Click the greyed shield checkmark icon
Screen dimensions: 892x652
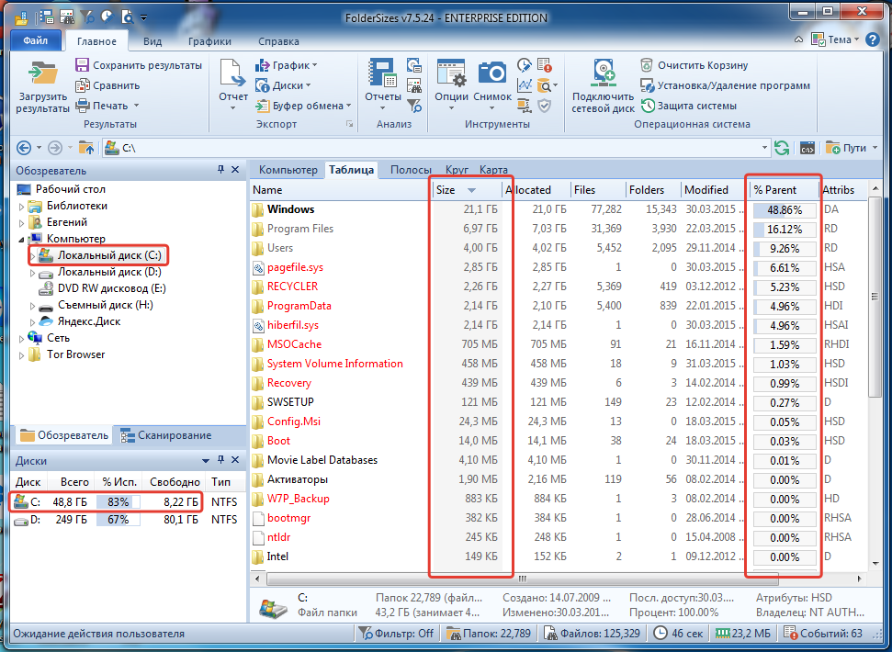pos(545,106)
